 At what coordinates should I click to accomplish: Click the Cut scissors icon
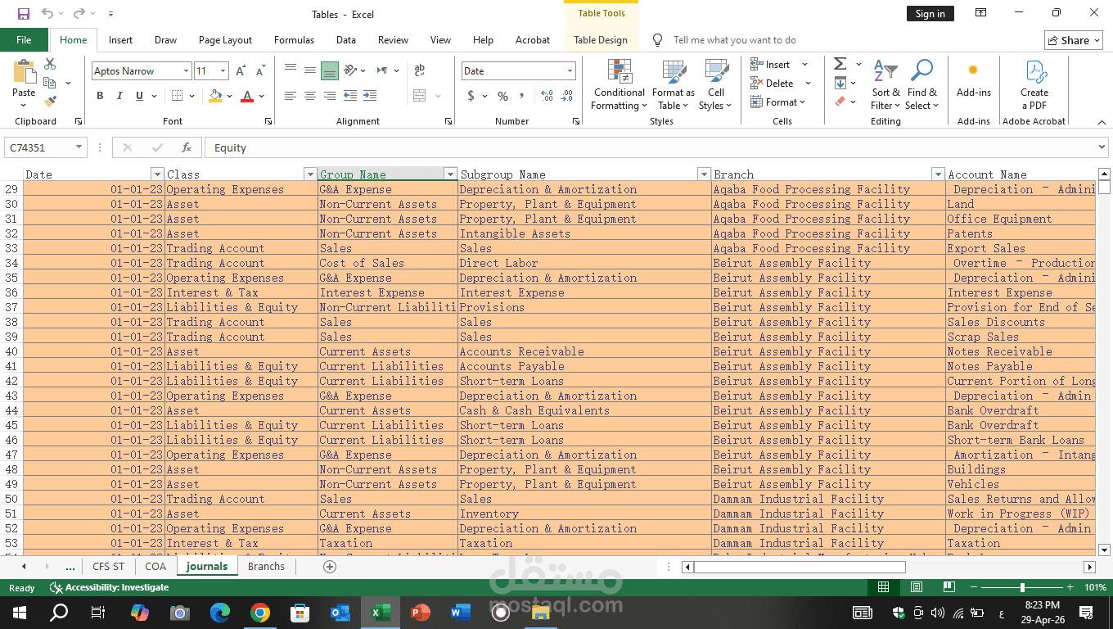tap(50, 64)
